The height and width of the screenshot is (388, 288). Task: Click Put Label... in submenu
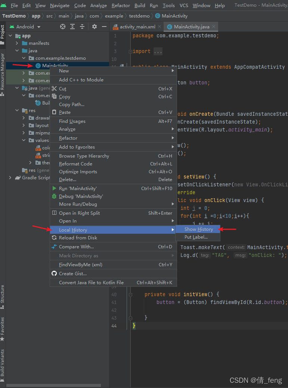pyautogui.click(x=198, y=237)
